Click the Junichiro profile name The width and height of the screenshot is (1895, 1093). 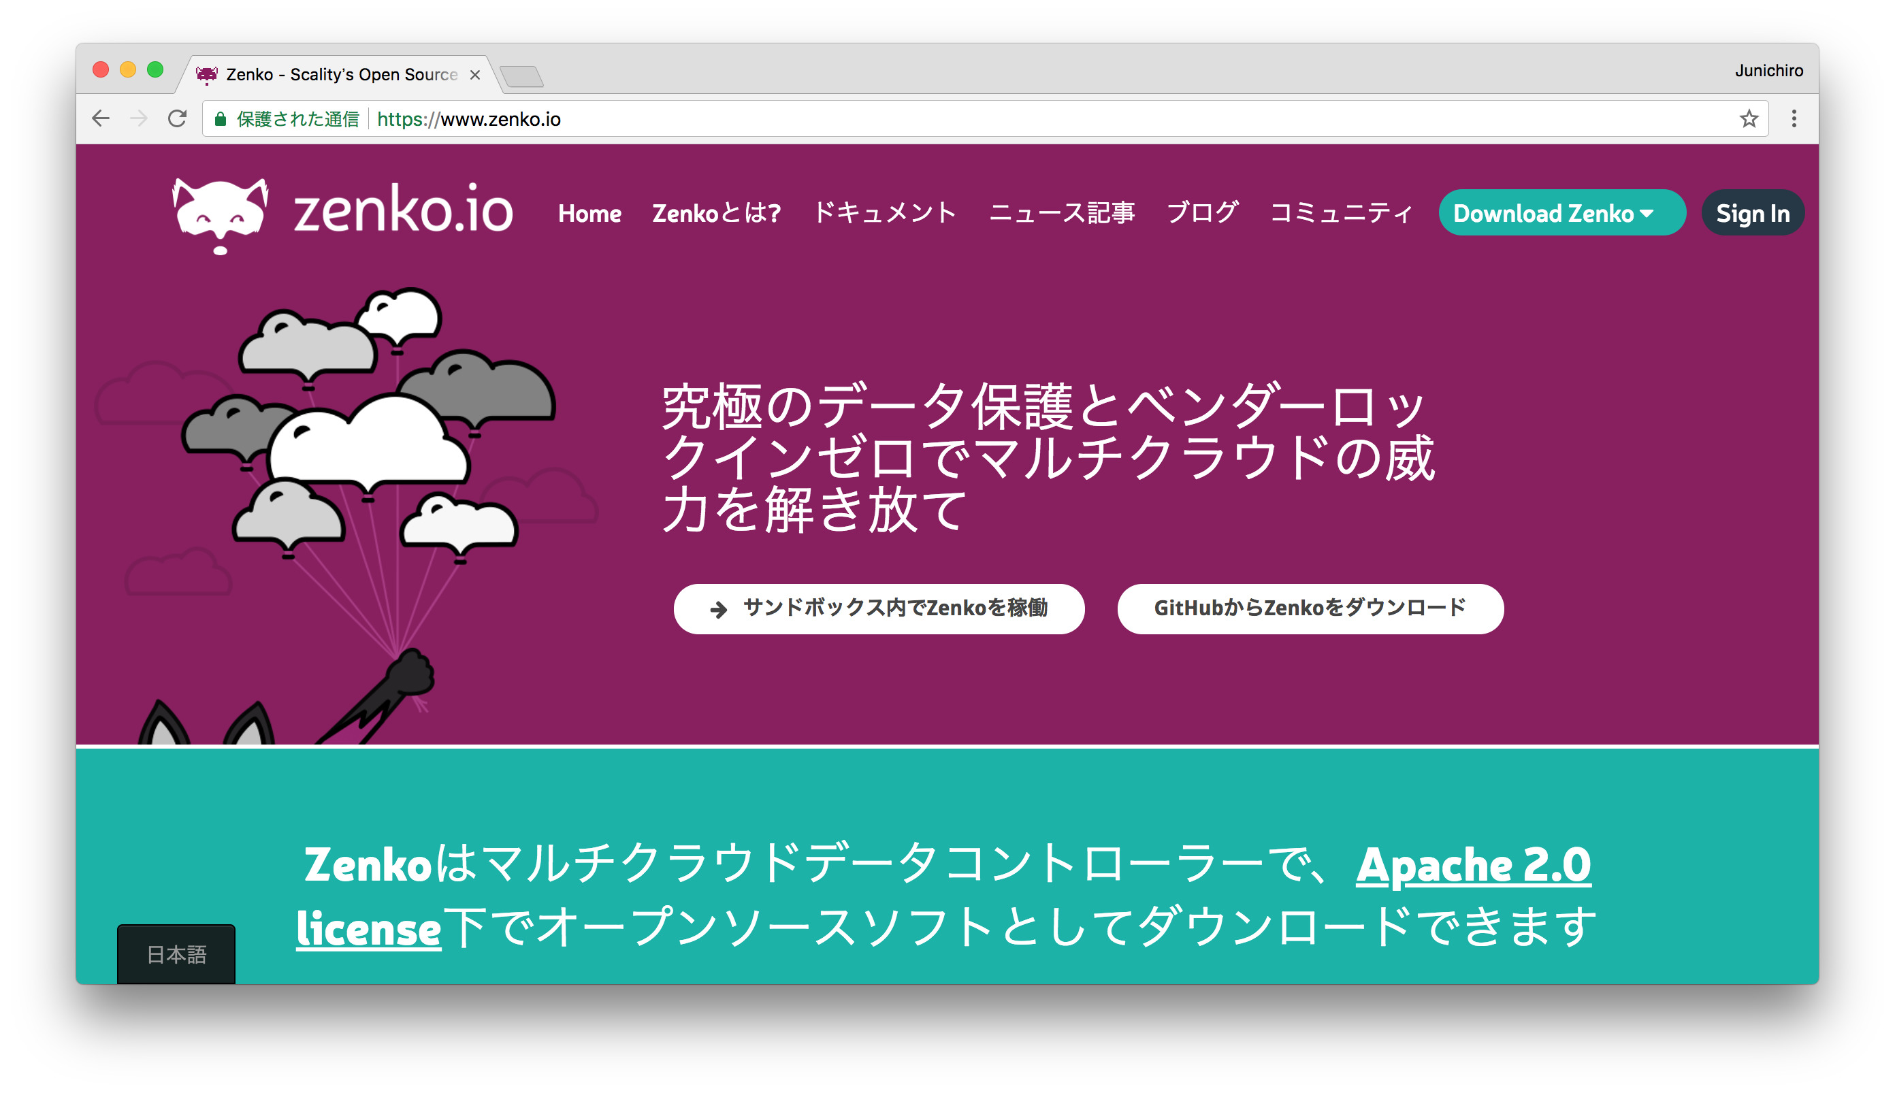[x=1768, y=71]
